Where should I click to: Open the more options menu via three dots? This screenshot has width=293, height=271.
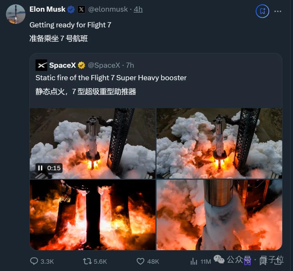pyautogui.click(x=278, y=11)
